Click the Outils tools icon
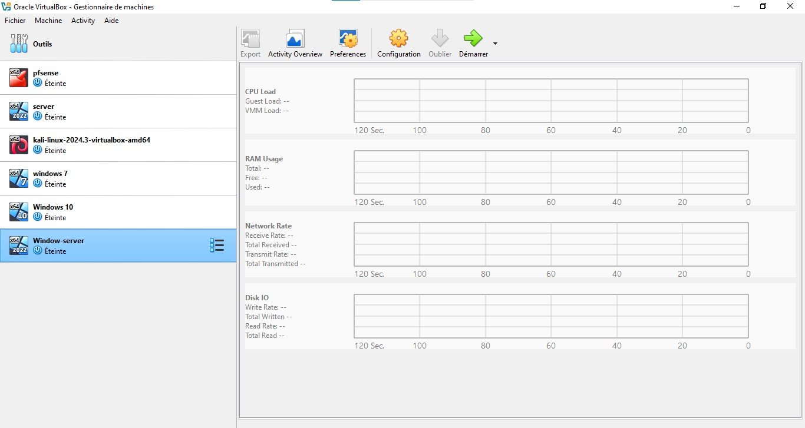805x428 pixels. click(x=19, y=44)
